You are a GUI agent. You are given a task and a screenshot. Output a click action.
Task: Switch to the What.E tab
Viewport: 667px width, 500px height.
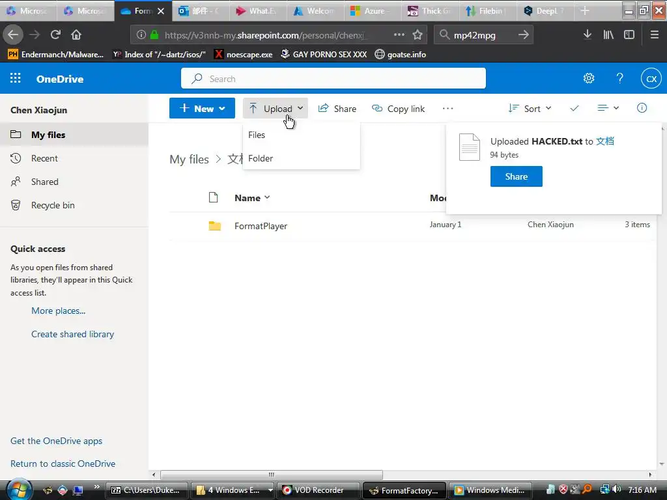[x=258, y=11]
